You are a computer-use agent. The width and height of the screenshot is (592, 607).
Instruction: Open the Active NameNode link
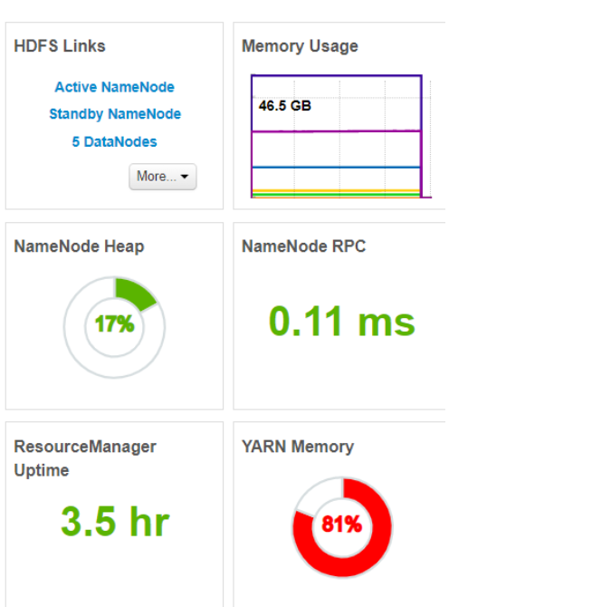pos(114,87)
